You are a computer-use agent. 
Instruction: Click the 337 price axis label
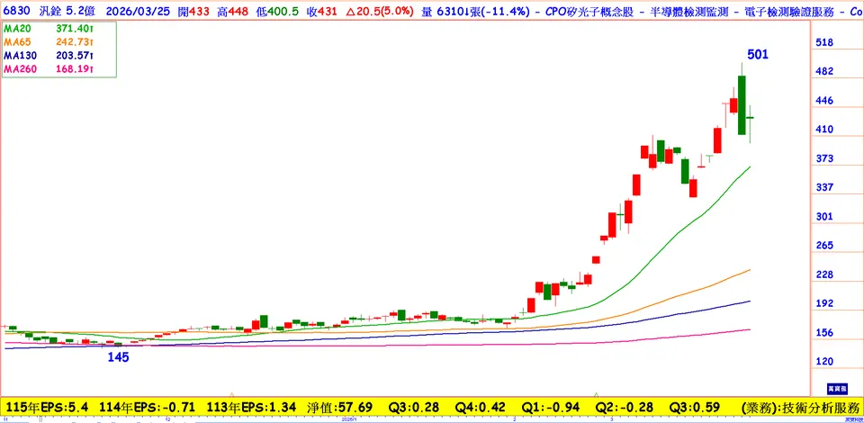825,188
